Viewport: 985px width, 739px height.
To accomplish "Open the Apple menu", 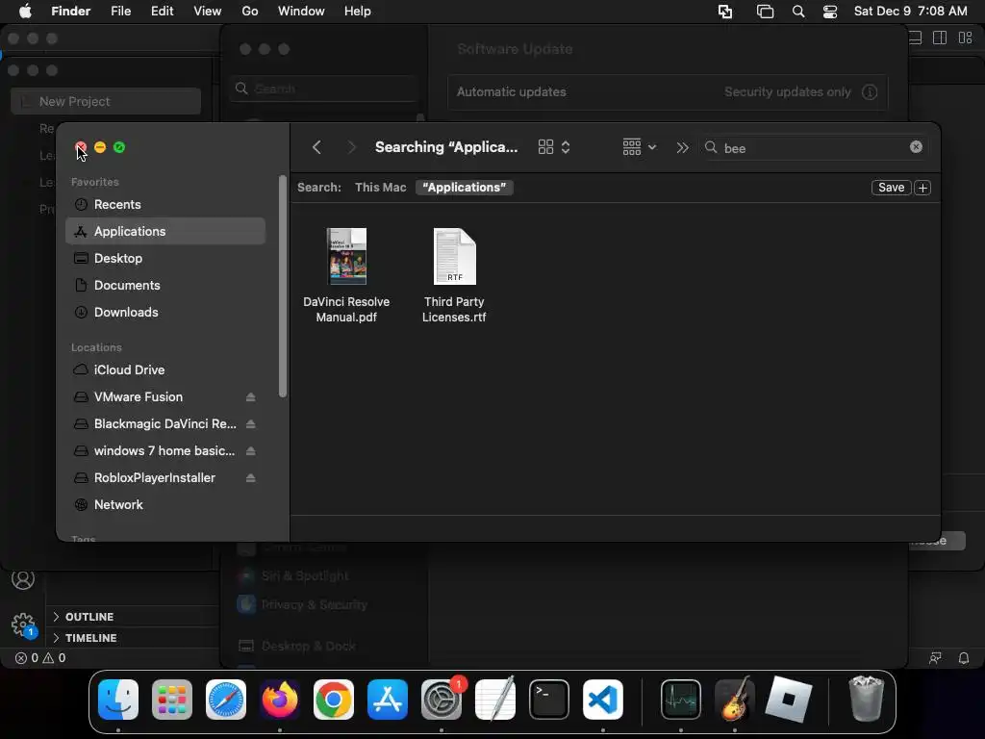I will (25, 12).
